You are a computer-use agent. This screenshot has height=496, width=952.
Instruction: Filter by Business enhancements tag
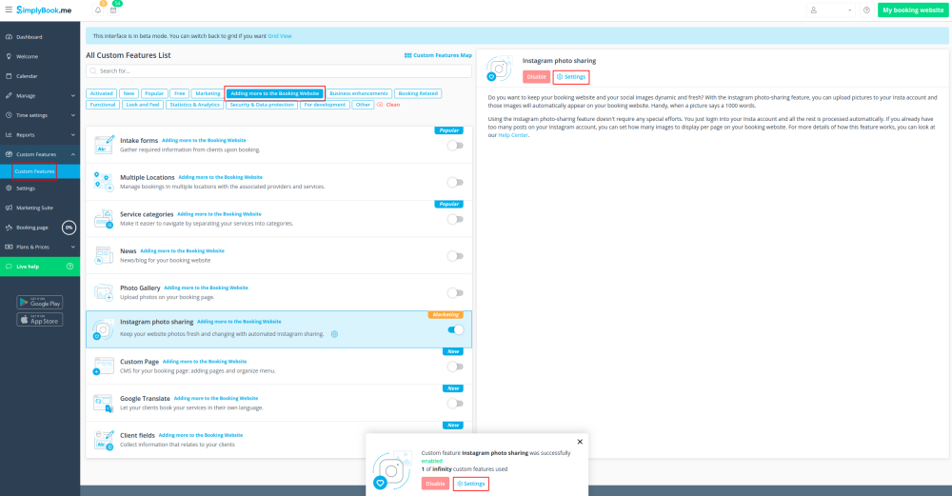pyautogui.click(x=359, y=93)
